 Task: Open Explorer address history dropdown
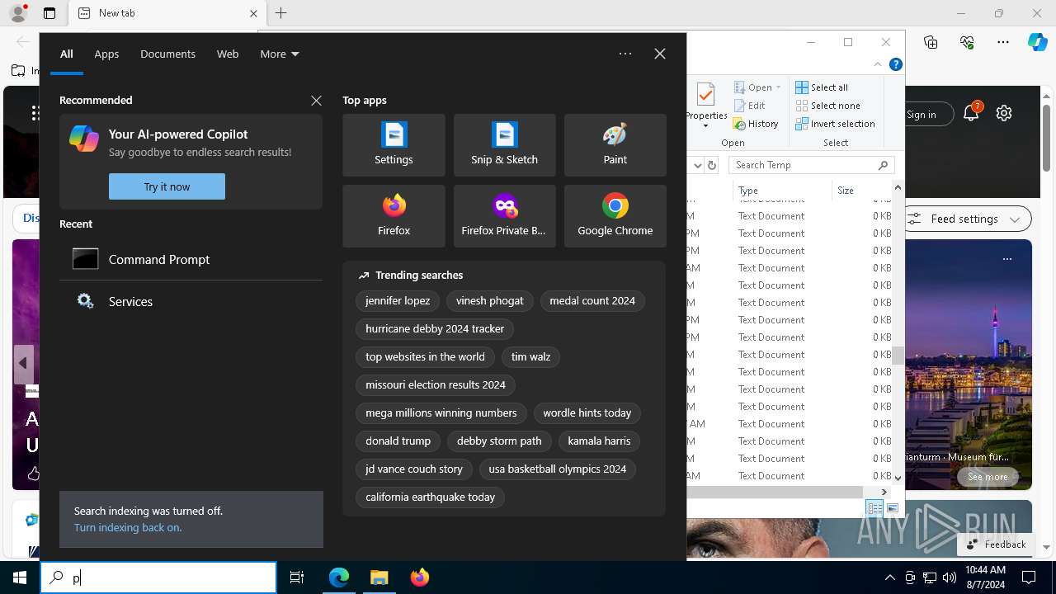[x=698, y=165]
